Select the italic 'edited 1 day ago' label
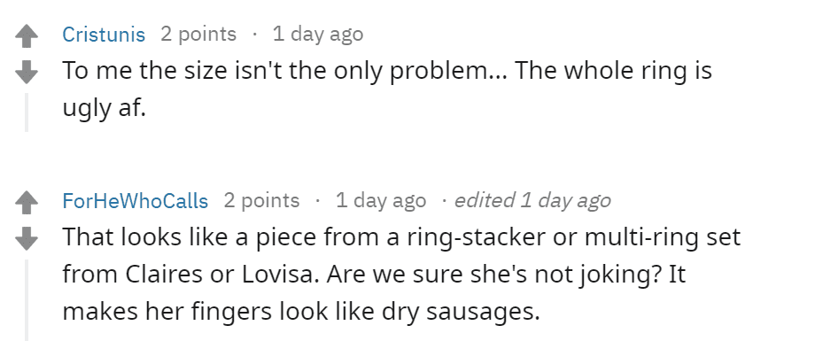Screen dimensions: 815x341 pyautogui.click(x=532, y=201)
